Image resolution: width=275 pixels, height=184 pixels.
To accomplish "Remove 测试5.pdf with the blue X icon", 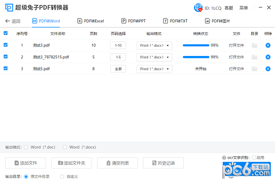I will (268, 69).
